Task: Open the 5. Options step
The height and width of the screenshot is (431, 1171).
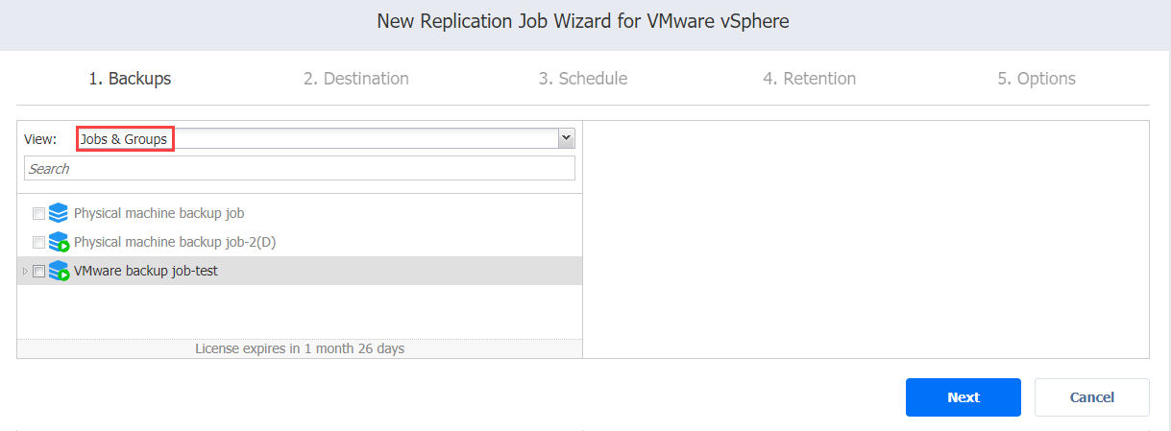Action: (x=1037, y=79)
